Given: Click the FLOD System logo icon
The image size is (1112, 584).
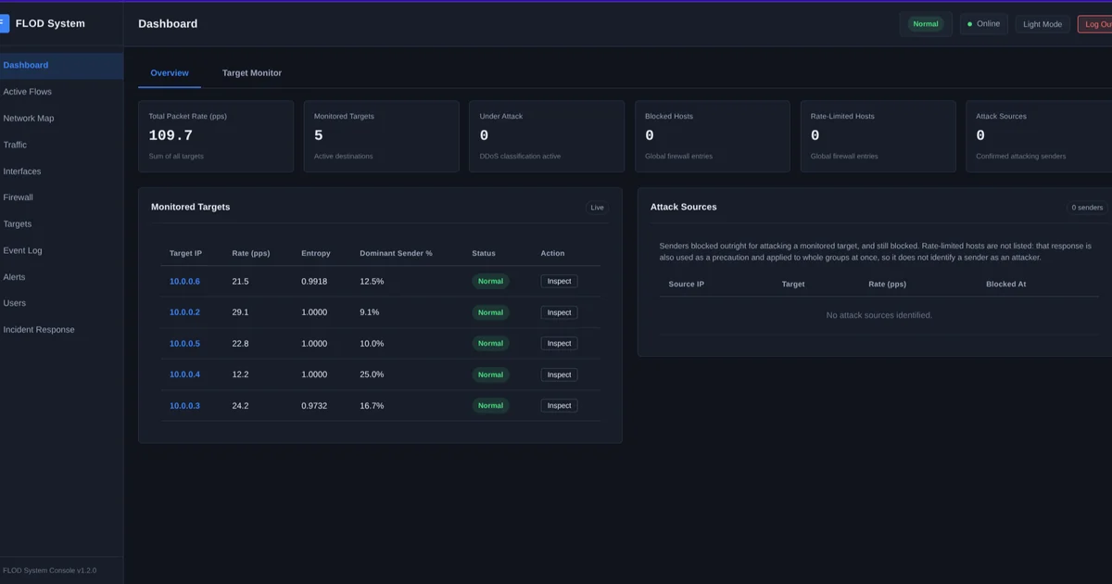Looking at the screenshot, I should (x=3, y=23).
